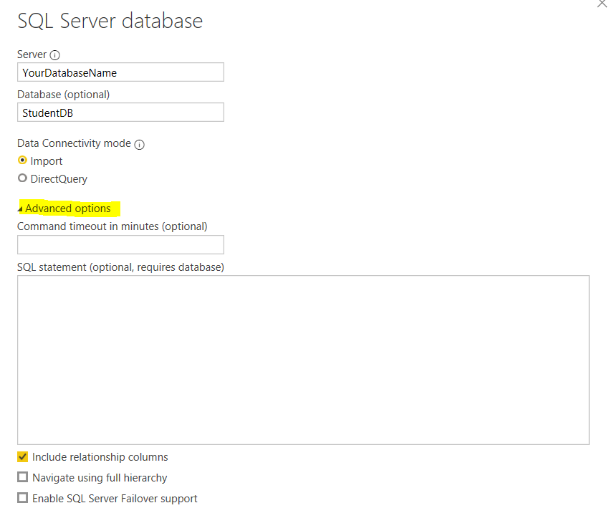This screenshot has width=609, height=508.
Task: Click the 'SQL Server database' dialog title
Action: tap(110, 21)
